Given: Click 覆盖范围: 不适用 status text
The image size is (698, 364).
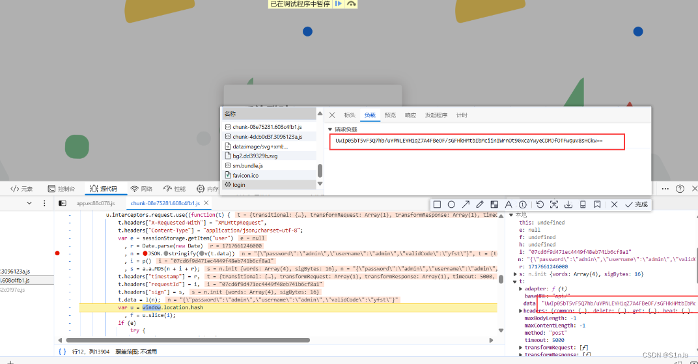Looking at the screenshot, I should tap(136, 352).
